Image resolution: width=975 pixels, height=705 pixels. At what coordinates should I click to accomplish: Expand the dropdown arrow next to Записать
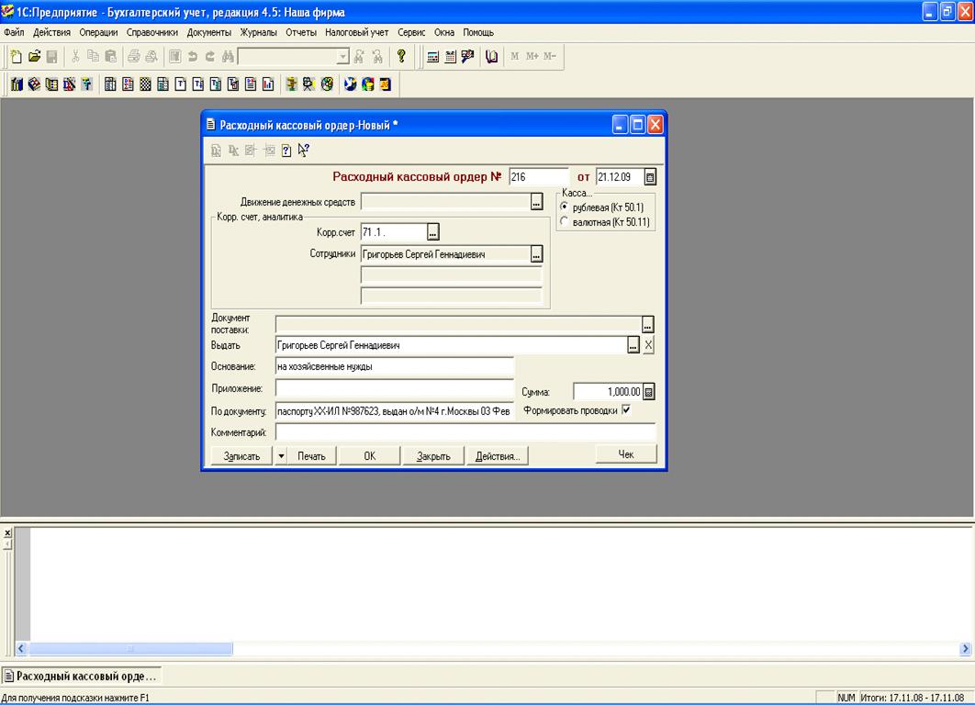(281, 455)
